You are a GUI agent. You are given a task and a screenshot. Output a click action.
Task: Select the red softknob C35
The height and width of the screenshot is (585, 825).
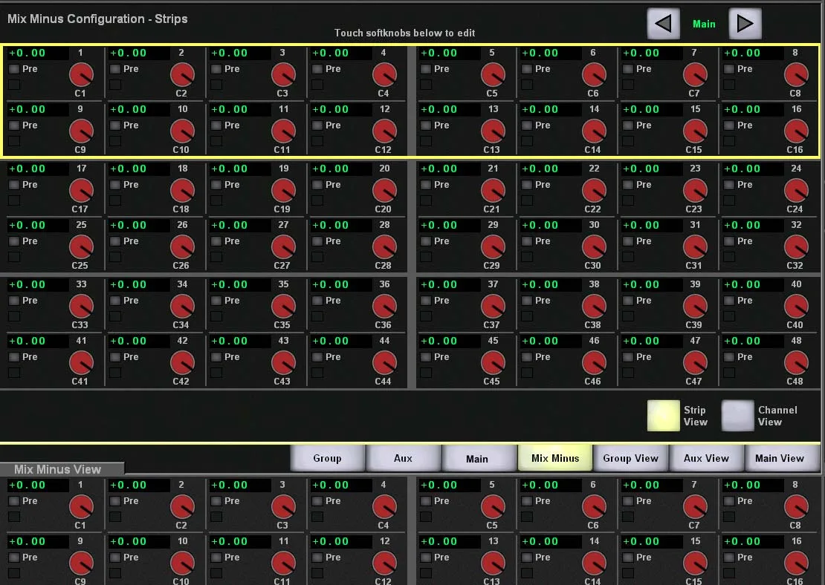tap(283, 306)
